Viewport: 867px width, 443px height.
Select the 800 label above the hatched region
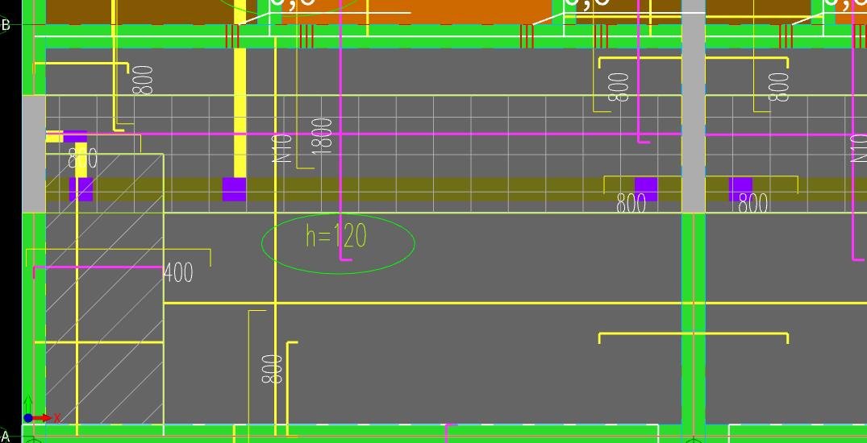82,159
